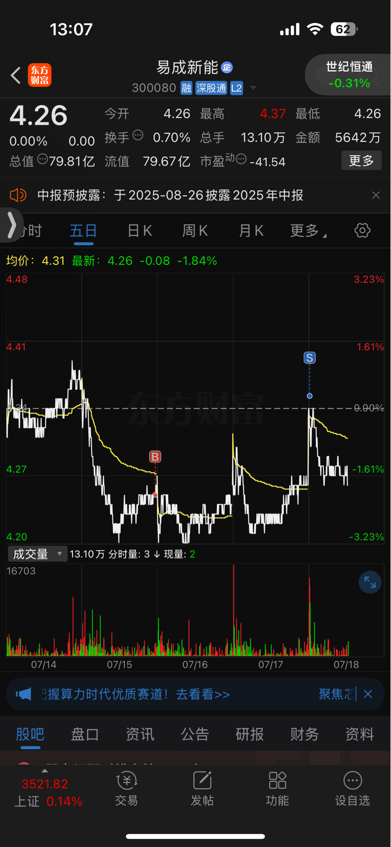Go back using the left arrow
391x847 pixels.
tap(15, 75)
